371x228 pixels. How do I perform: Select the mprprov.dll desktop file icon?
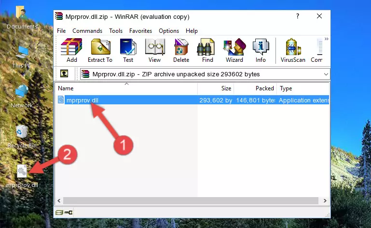[22, 176]
